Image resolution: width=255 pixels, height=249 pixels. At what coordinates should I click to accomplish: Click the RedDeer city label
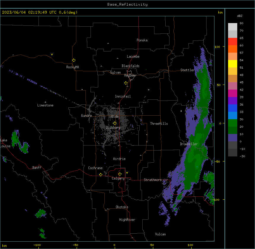pyautogui.click(x=130, y=75)
